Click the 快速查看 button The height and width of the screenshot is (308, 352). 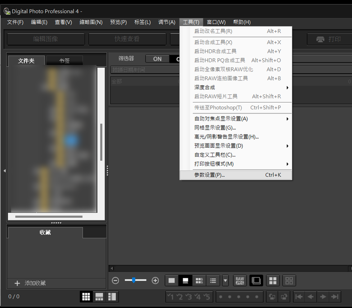(127, 39)
